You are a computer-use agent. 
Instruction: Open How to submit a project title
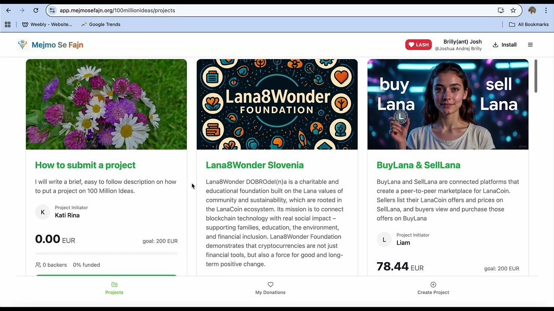coord(85,165)
